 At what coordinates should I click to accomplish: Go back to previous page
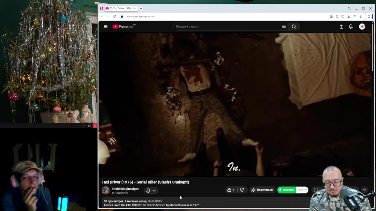(x=102, y=16)
